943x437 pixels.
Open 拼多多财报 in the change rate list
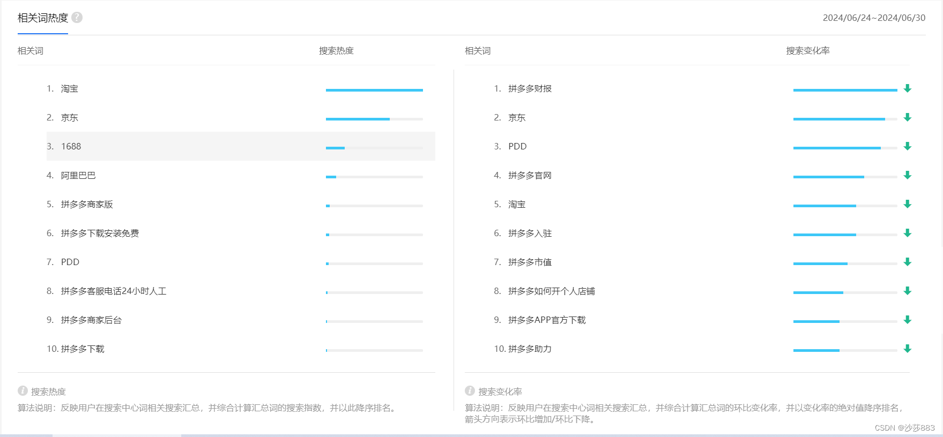pos(530,89)
